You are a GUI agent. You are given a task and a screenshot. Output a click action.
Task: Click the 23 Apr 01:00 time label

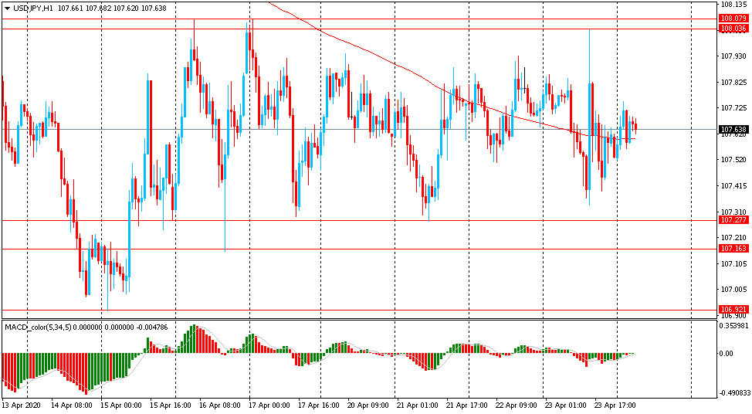(x=565, y=406)
